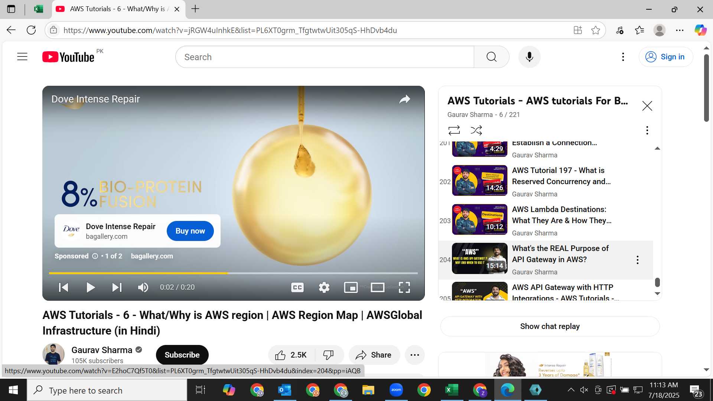Open the YouTube hamburger guide menu
713x401 pixels.
pos(22,57)
